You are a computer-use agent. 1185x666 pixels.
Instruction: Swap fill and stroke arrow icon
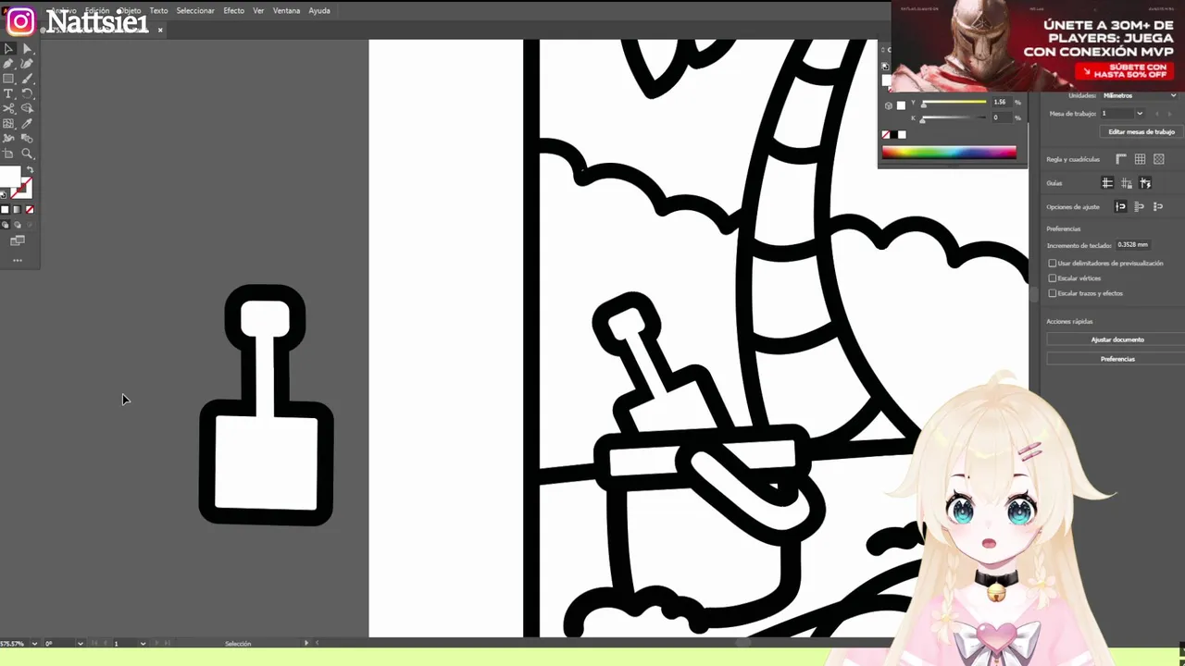(x=30, y=170)
